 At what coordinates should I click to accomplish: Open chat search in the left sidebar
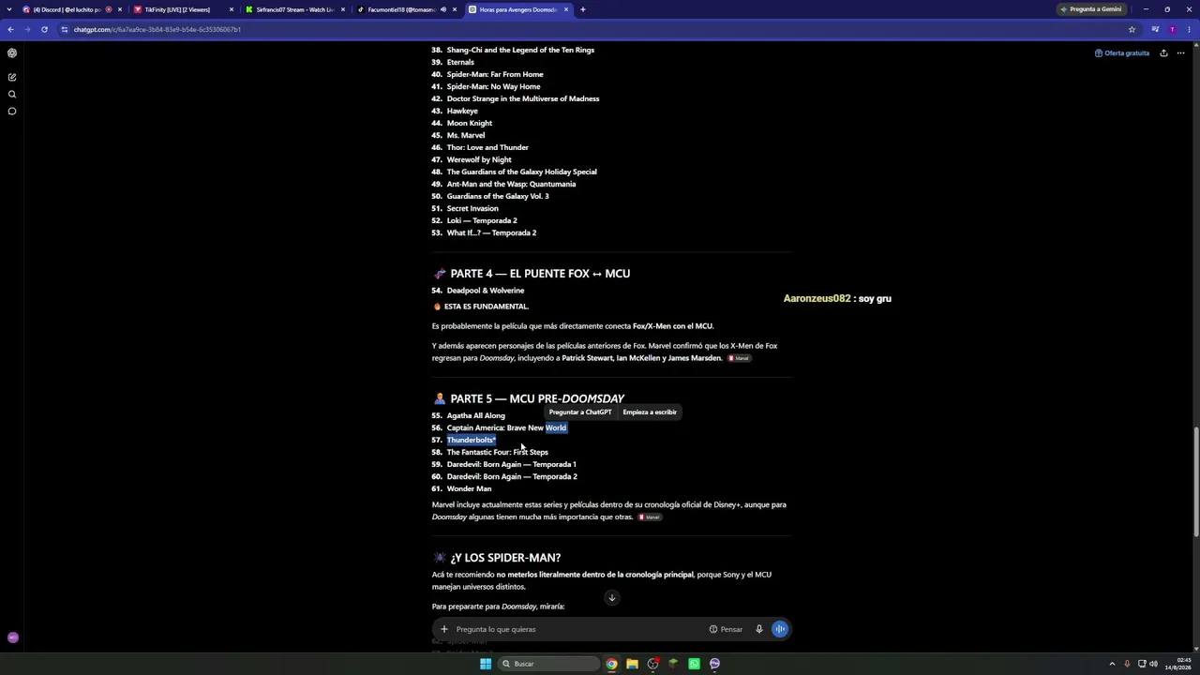click(x=12, y=94)
